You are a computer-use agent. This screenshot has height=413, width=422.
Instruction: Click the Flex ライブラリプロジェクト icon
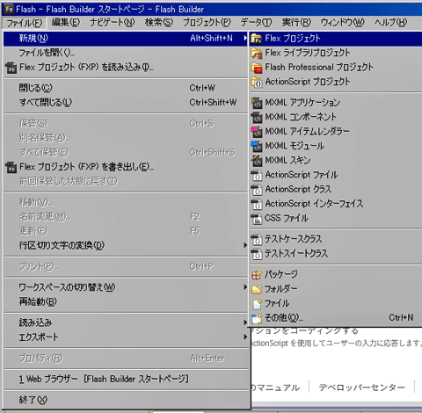[x=257, y=53]
